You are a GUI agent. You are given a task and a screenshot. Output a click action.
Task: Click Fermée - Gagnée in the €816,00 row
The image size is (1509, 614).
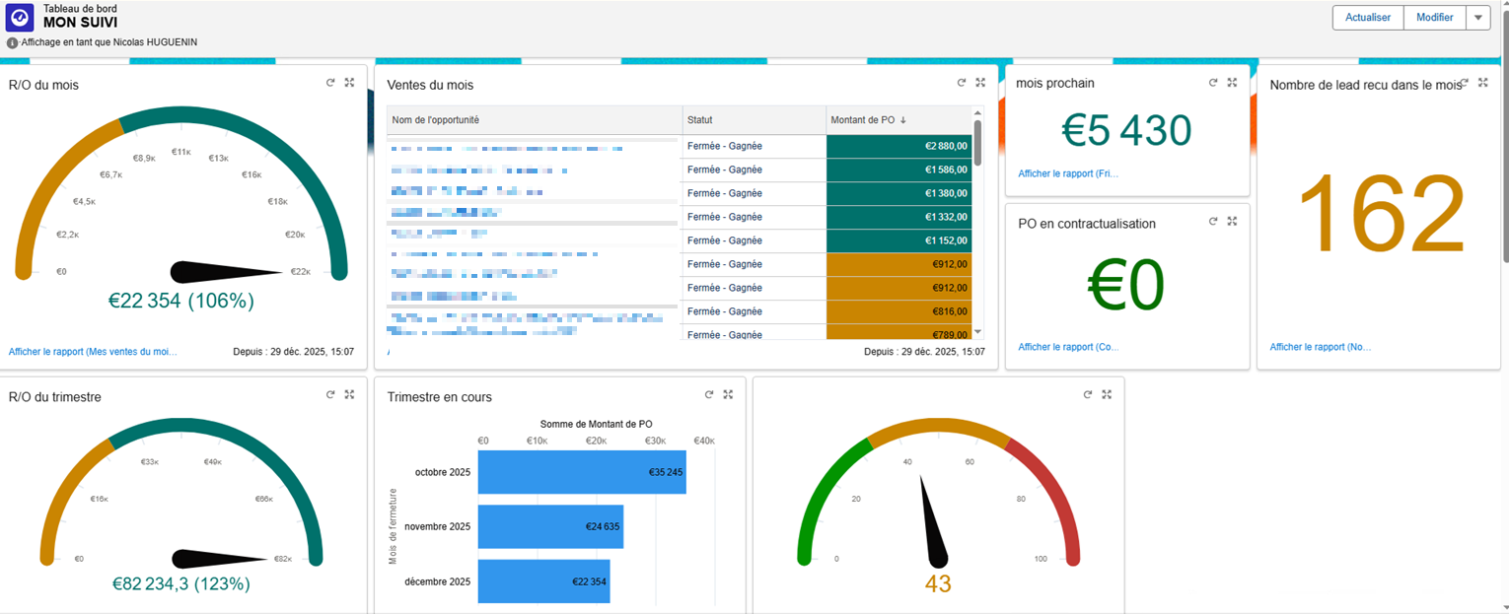(x=725, y=311)
